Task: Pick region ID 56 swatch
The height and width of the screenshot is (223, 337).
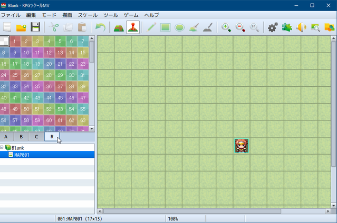Action: [x=4, y=120]
